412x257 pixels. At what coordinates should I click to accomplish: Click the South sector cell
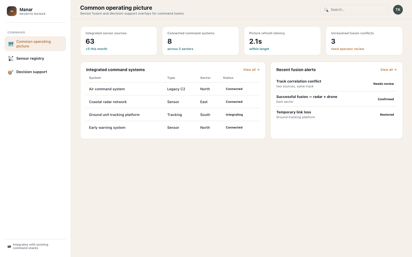[205, 115]
